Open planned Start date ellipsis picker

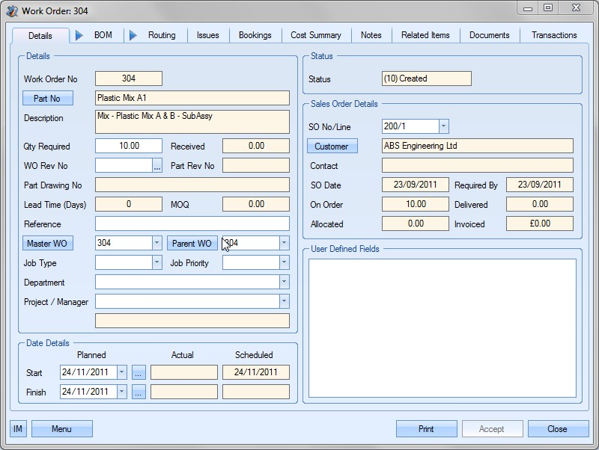[139, 372]
